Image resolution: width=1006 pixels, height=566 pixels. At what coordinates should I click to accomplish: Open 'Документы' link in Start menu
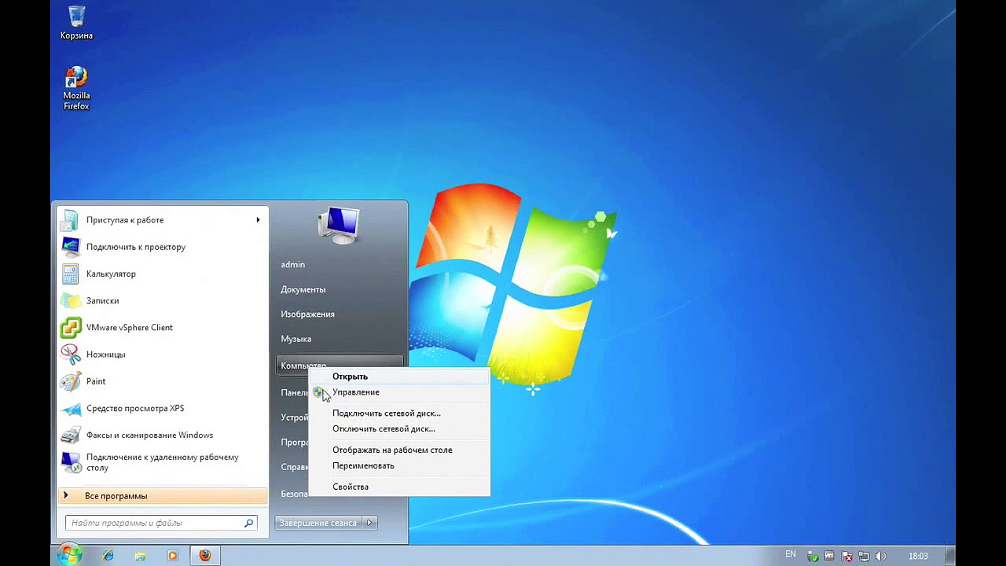tap(303, 289)
